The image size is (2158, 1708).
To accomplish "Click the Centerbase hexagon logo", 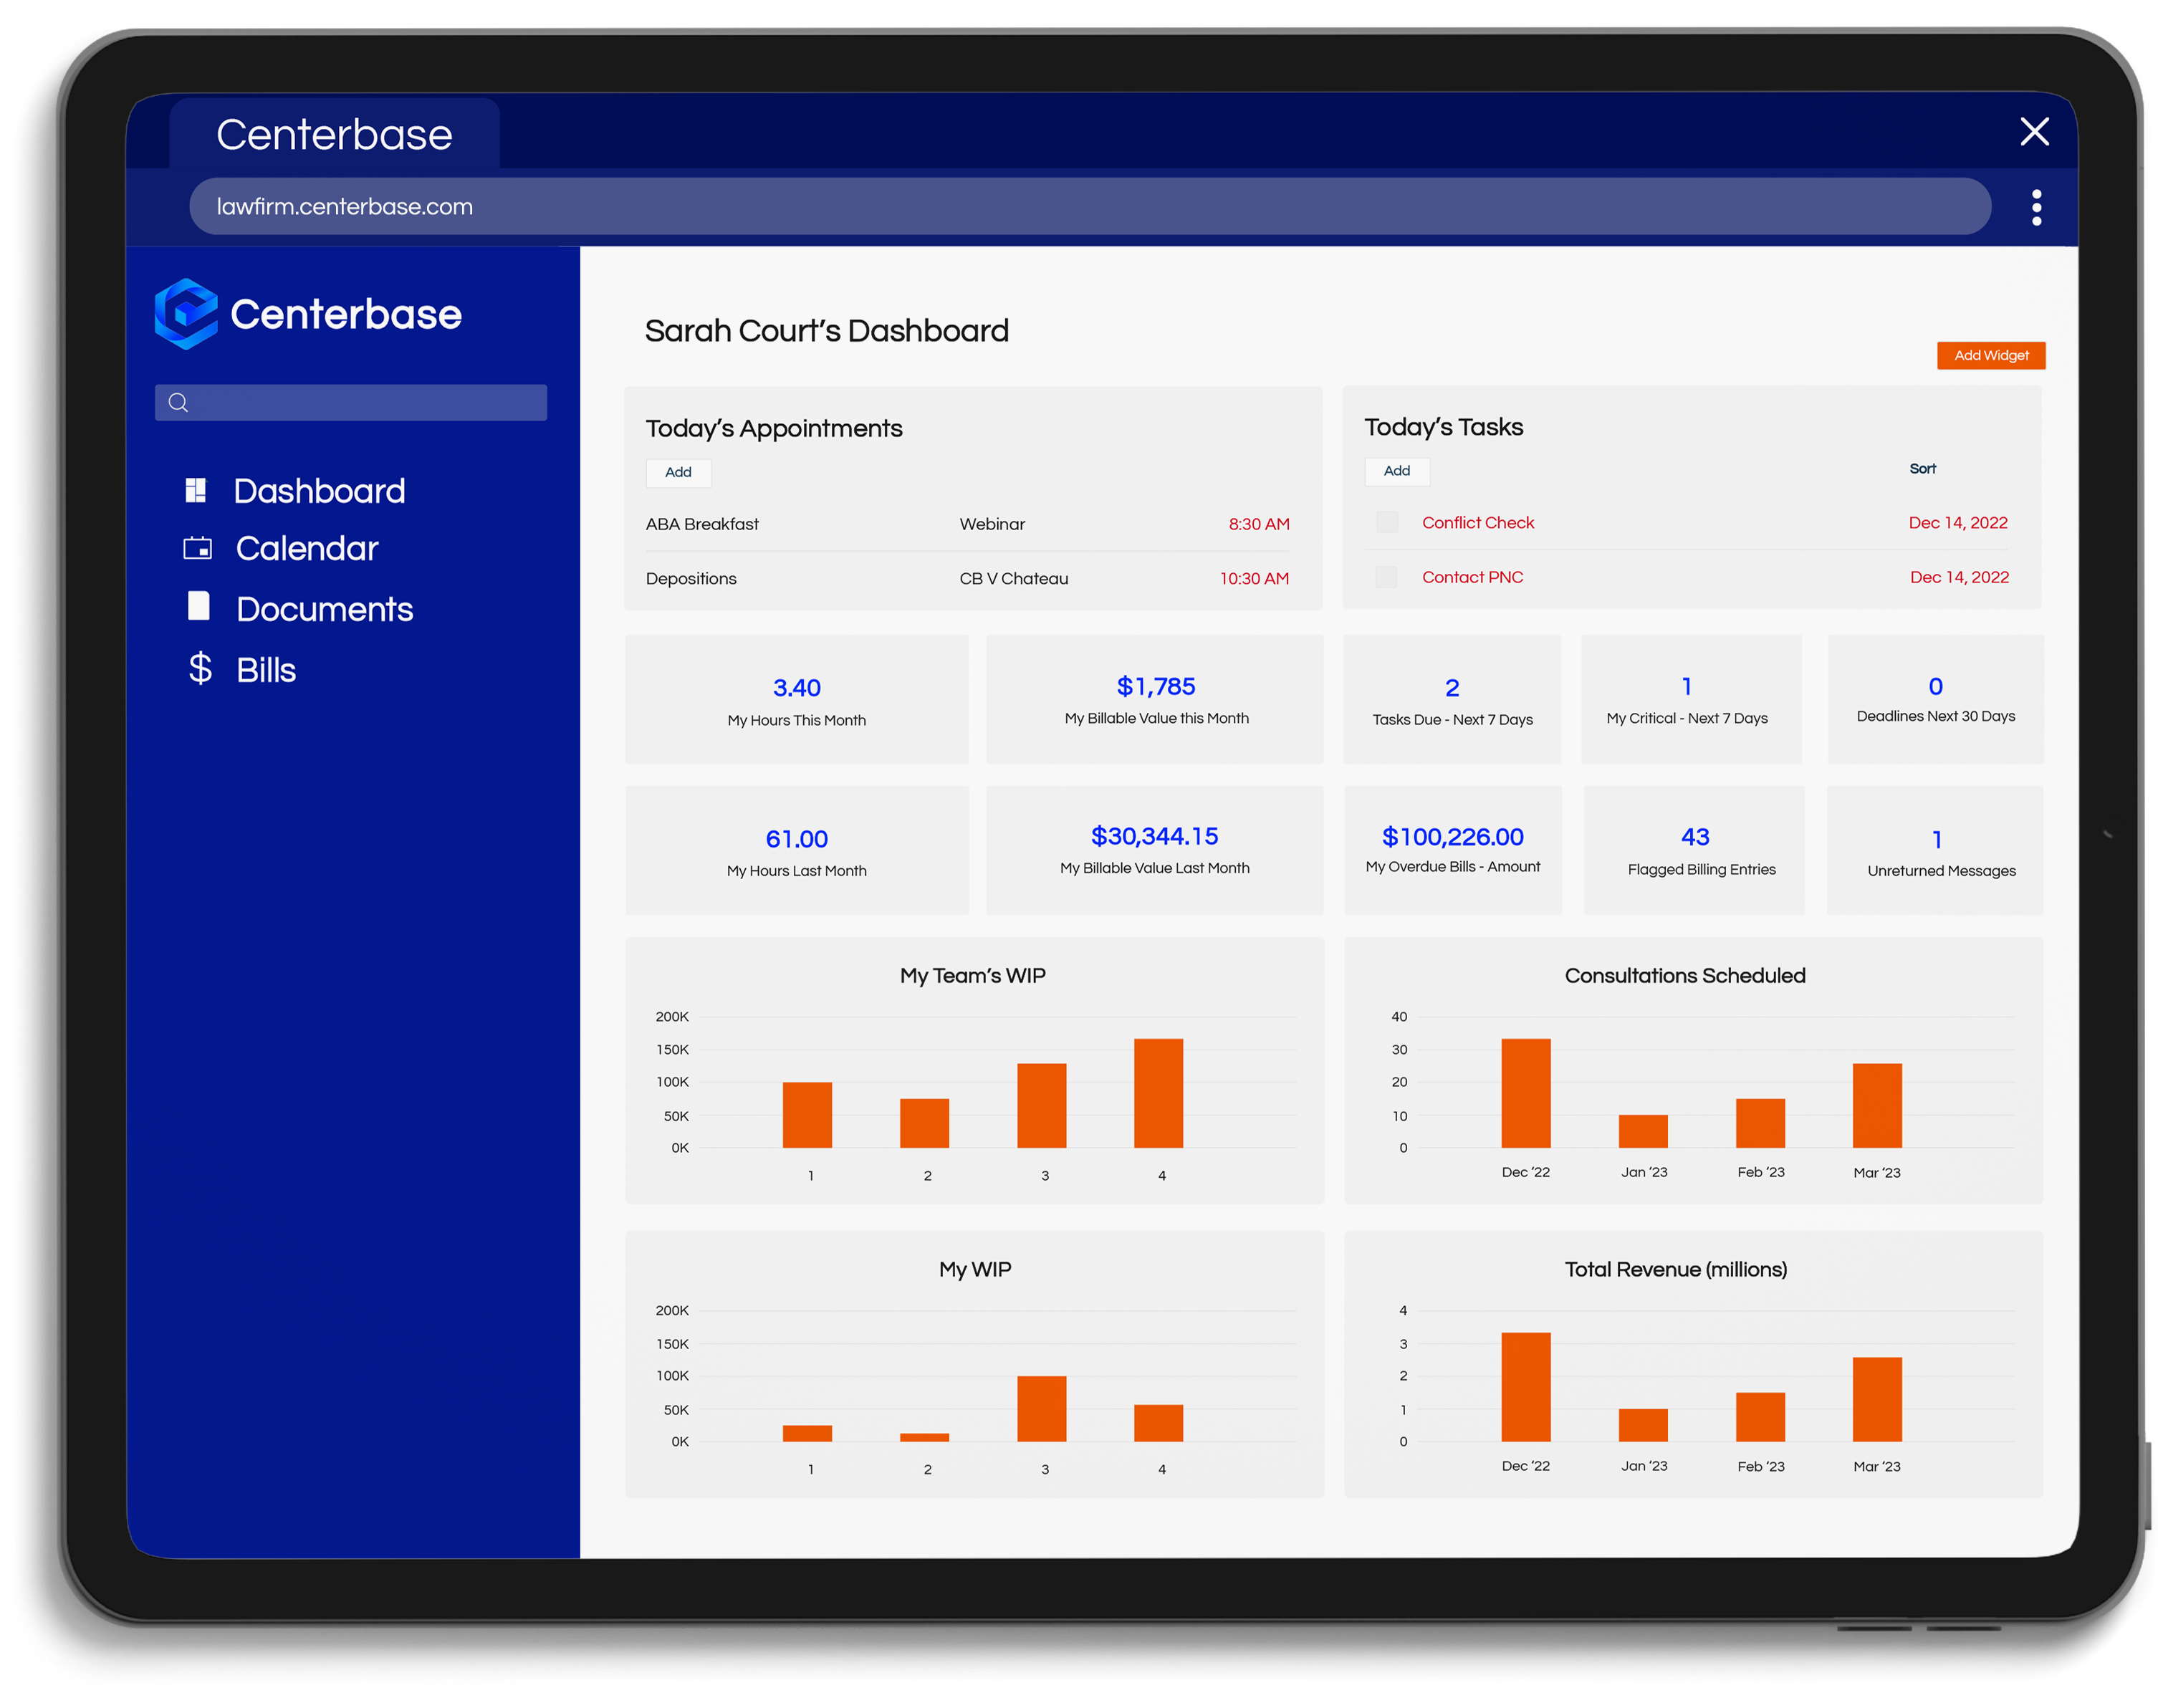I will 188,313.
